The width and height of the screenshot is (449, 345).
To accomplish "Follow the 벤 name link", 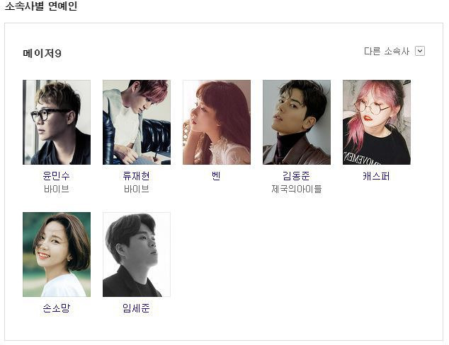I will click(216, 175).
